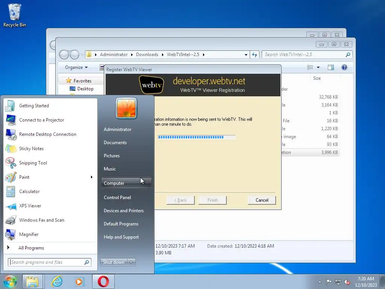This screenshot has height=289, width=385.
Task: Open Help and Support
Action: (121, 237)
